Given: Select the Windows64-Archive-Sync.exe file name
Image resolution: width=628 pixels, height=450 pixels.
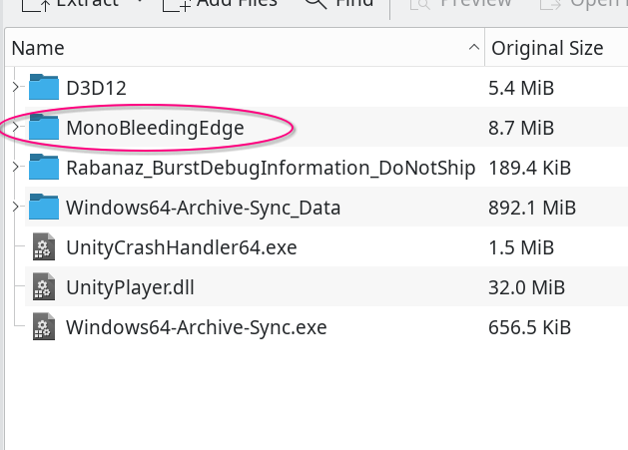Looking at the screenshot, I should click(196, 326).
